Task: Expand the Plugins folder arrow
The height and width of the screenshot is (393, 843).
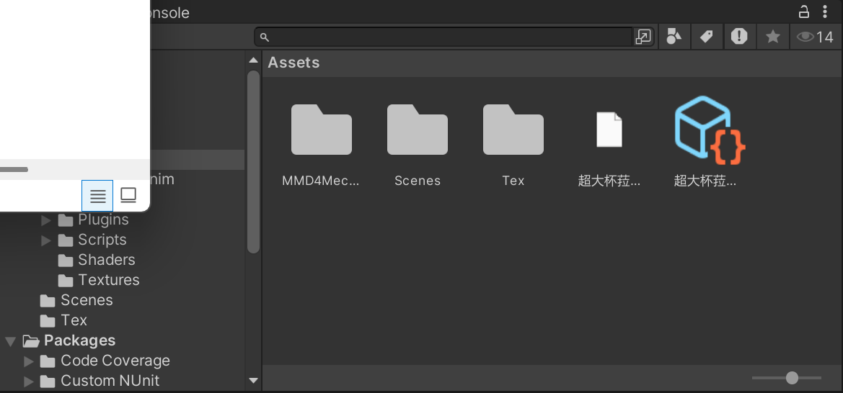Action: [46, 220]
